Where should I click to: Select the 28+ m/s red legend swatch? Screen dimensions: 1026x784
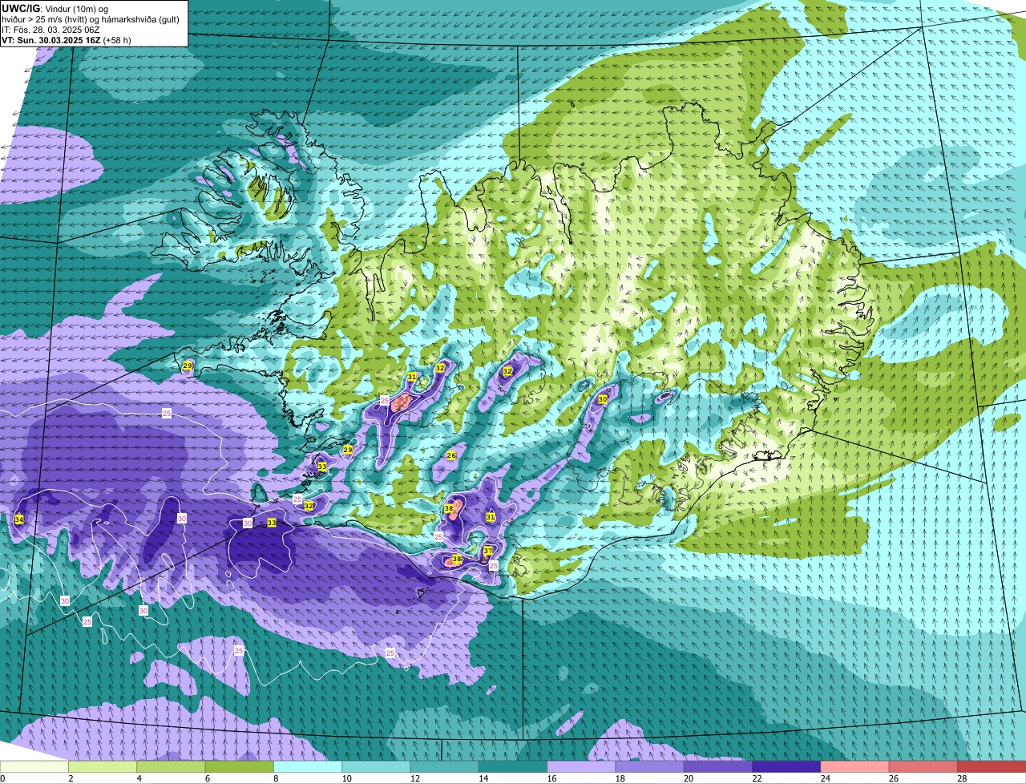992,766
